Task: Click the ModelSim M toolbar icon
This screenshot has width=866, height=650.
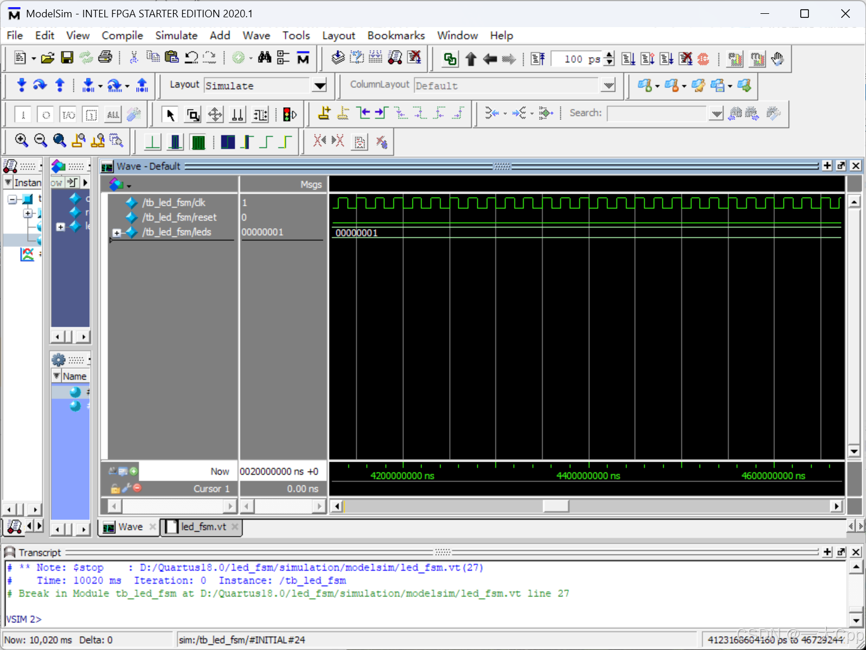Action: click(303, 58)
